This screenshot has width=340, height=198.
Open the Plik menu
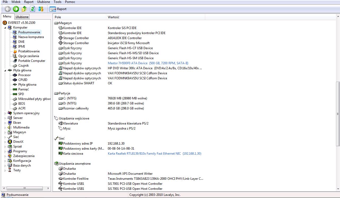[x=5, y=2]
